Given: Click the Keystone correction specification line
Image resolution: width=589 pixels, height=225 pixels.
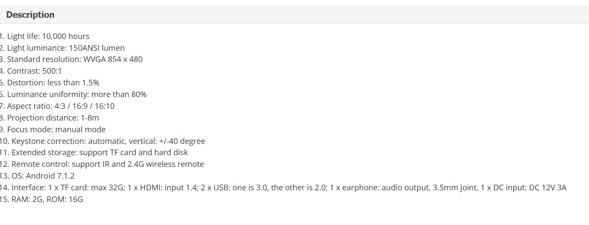Looking at the screenshot, I should coord(103,141).
